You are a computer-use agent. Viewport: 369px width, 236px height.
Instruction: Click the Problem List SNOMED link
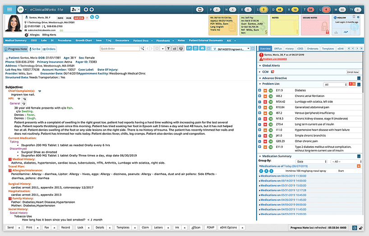275,59
